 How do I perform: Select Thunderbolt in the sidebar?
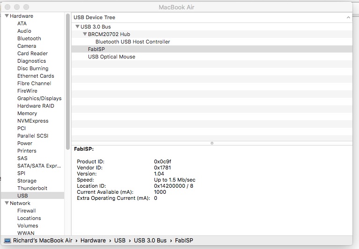pyautogui.click(x=32, y=188)
